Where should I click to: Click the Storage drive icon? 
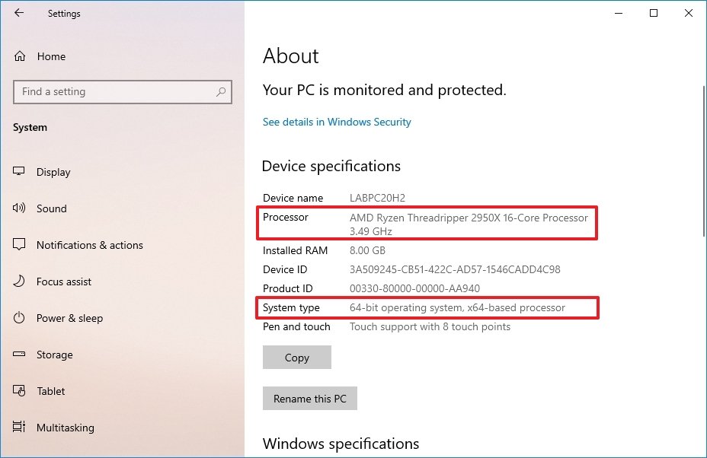pyautogui.click(x=18, y=355)
